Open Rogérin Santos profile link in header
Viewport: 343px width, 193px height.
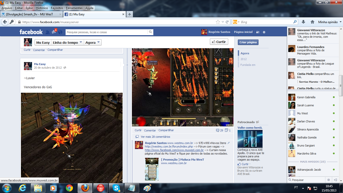pos(216,32)
